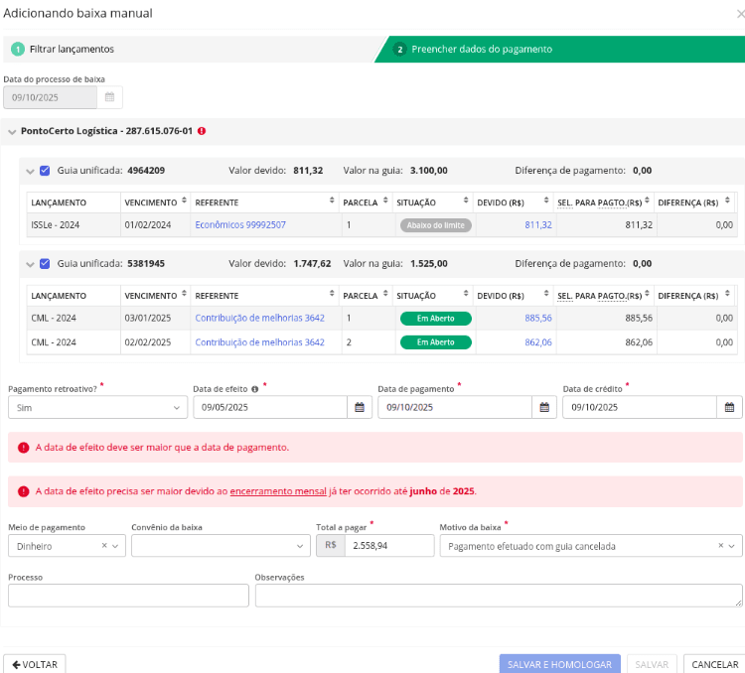745x673 pixels.
Task: Collapse the PontoCerto Logística group
Action: (11, 131)
